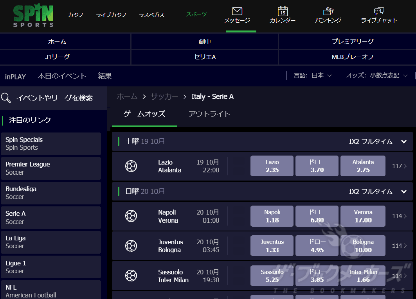Bet on Bologna at 10.00
Image resolution: width=416 pixels, height=299 pixels.
[363, 246]
